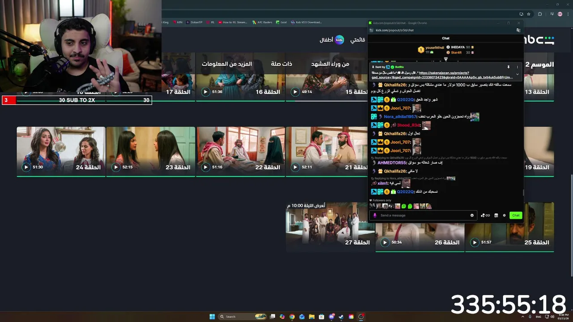
Task: Open the channel points infinity icon
Action: [x=485, y=216]
